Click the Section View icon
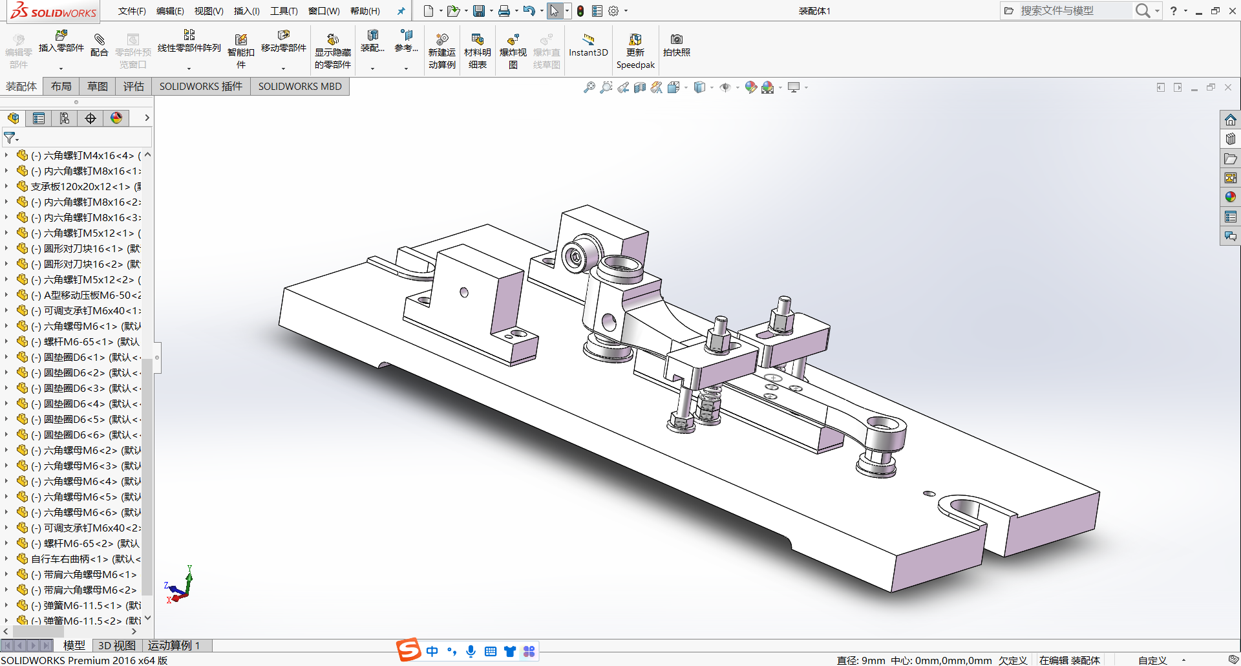The image size is (1241, 666). pos(640,87)
